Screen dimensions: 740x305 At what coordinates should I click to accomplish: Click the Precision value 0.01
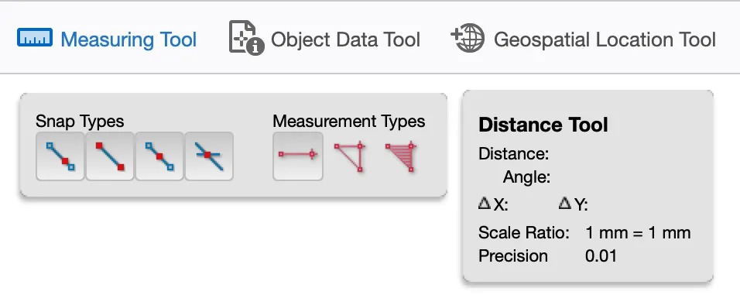[x=601, y=256]
